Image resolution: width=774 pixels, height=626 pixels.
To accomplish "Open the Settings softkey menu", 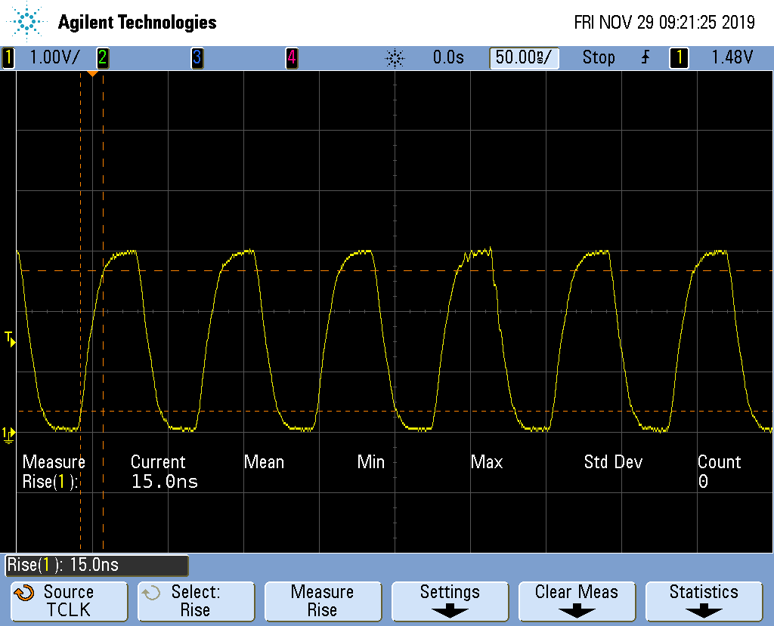I will (450, 601).
